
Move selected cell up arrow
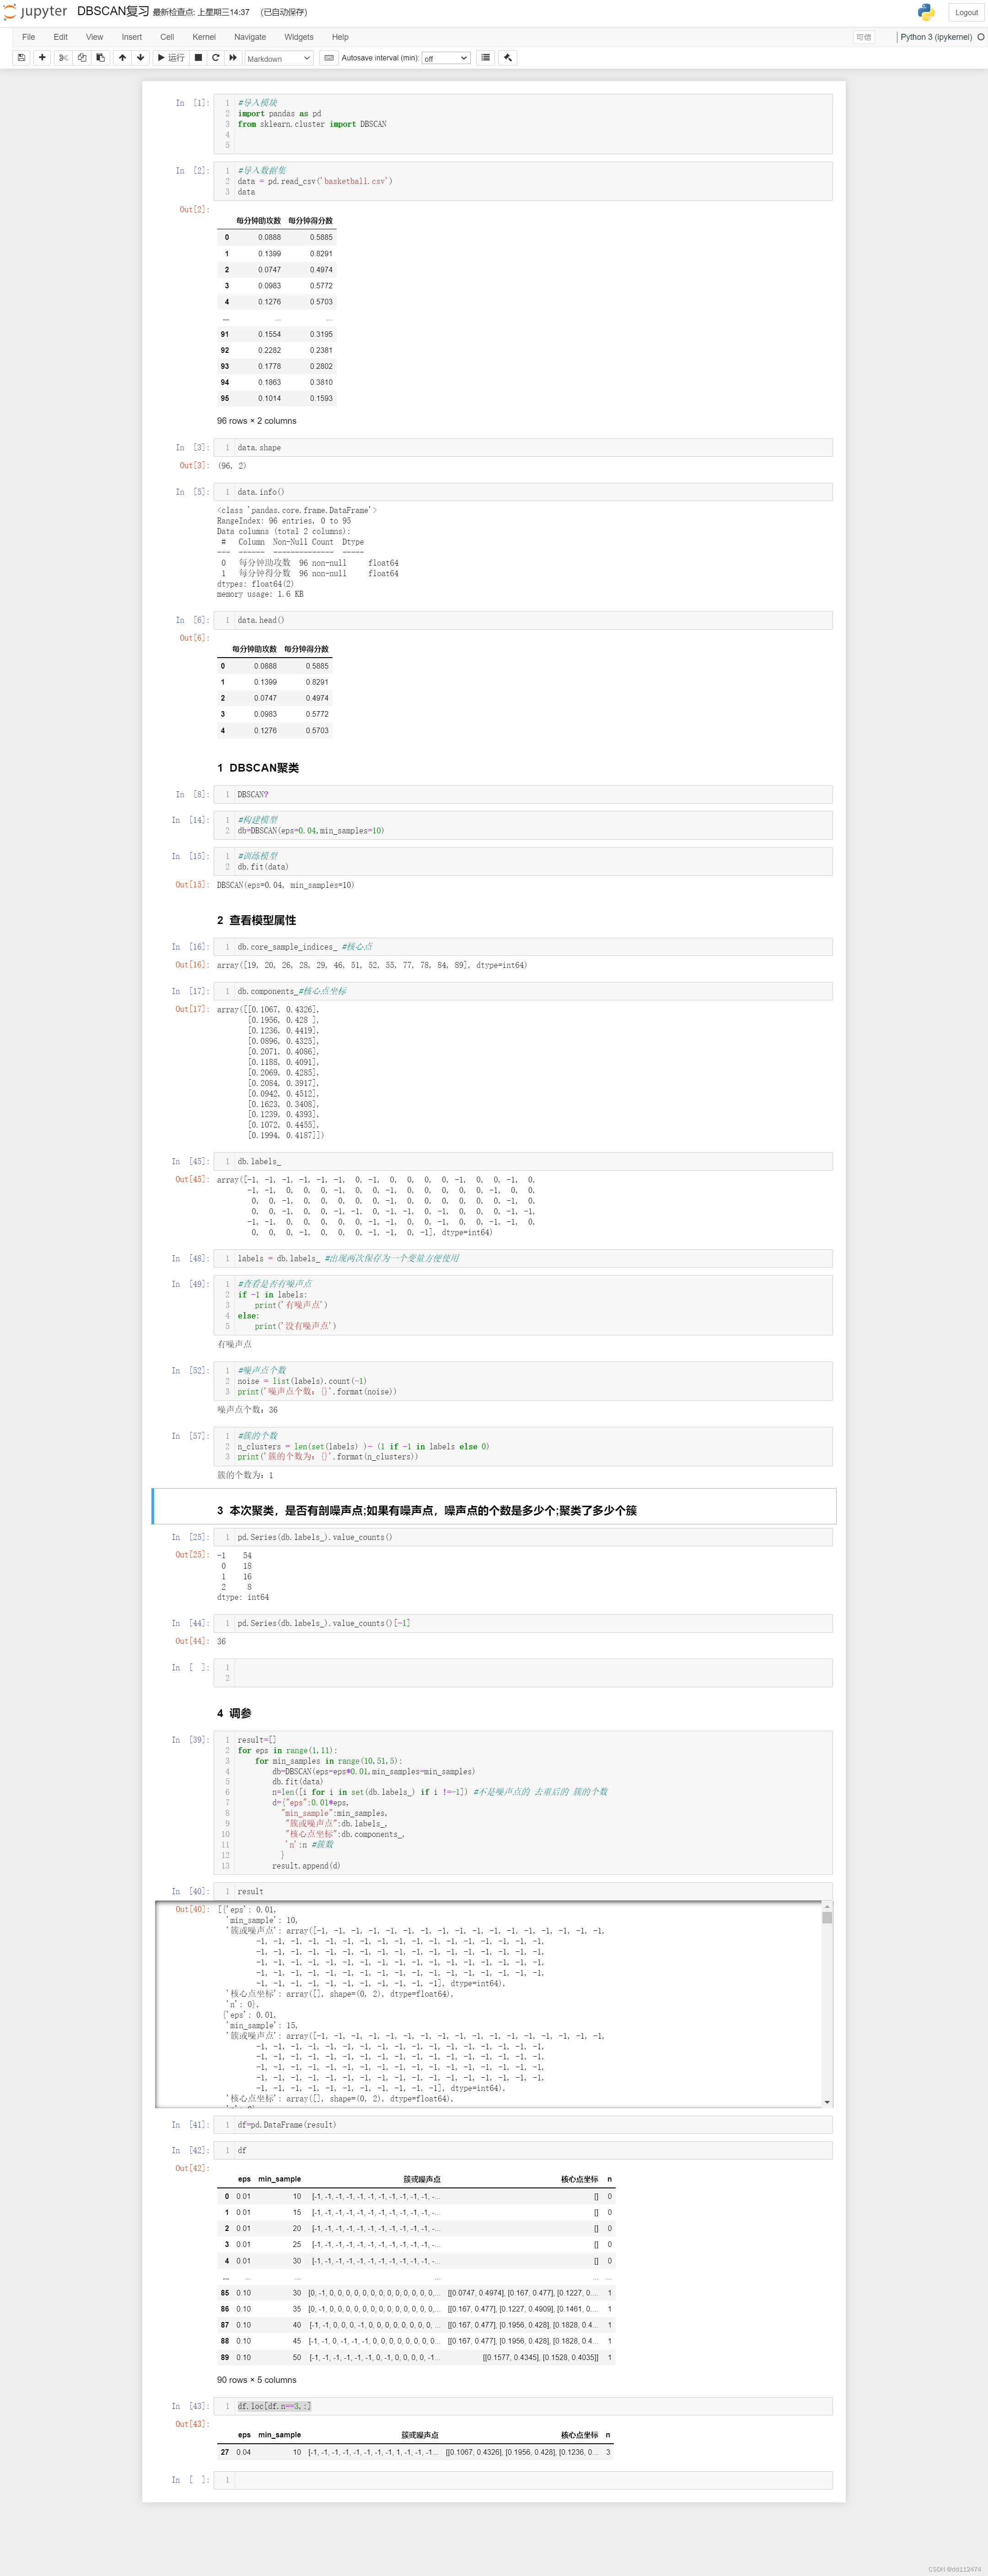(x=122, y=58)
